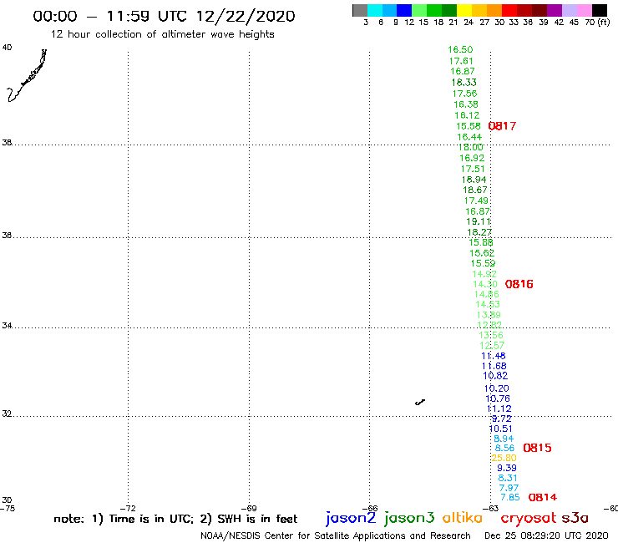The image size is (618, 543).
Task: Click the 15.59 wave height value
Action: tap(484, 263)
